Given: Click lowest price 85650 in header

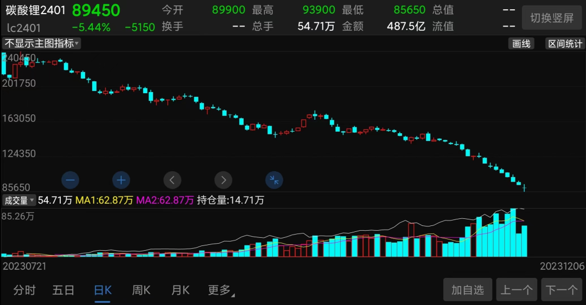Looking at the screenshot, I should (x=410, y=10).
